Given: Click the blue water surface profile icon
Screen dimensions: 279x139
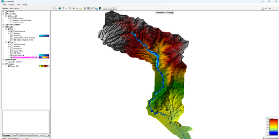Looking at the screenshot, I should (x=96, y=8).
